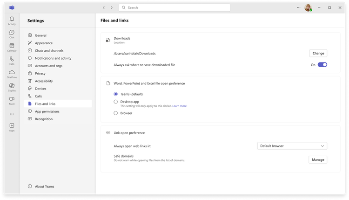Click the App permissions shield icon
349x200 pixels.
[x=30, y=111]
